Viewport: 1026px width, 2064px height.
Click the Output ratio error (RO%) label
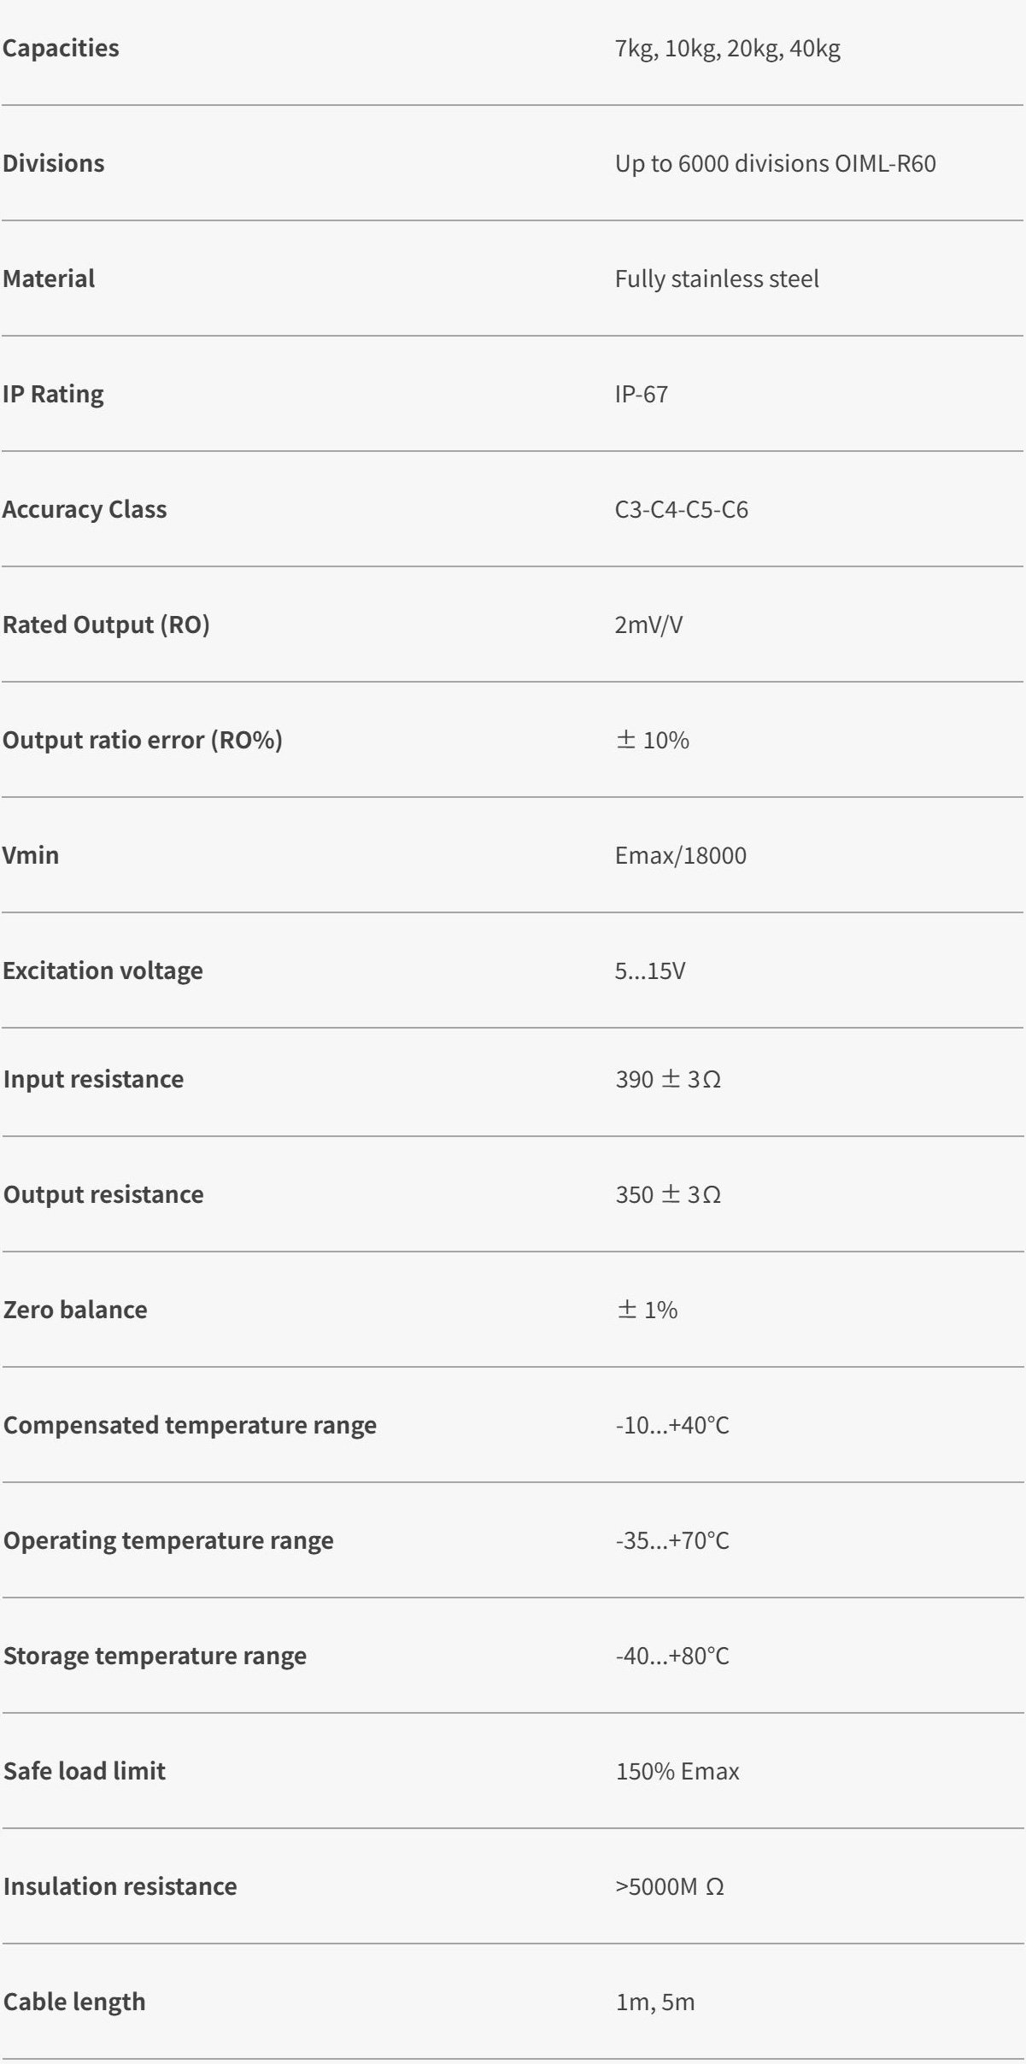[x=142, y=740]
